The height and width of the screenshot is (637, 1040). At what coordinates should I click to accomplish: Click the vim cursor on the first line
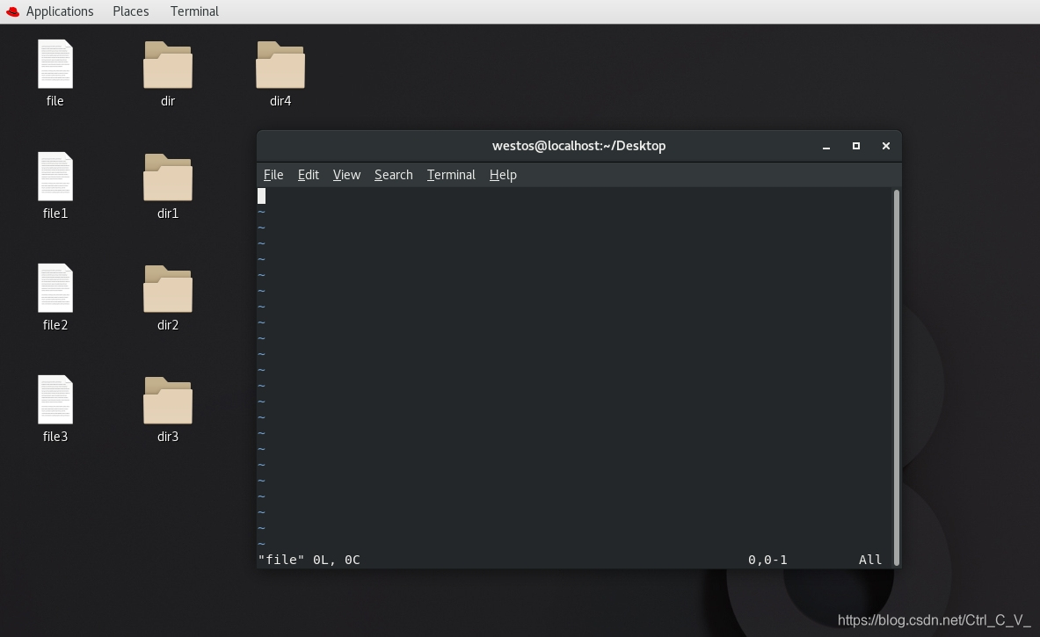[261, 196]
